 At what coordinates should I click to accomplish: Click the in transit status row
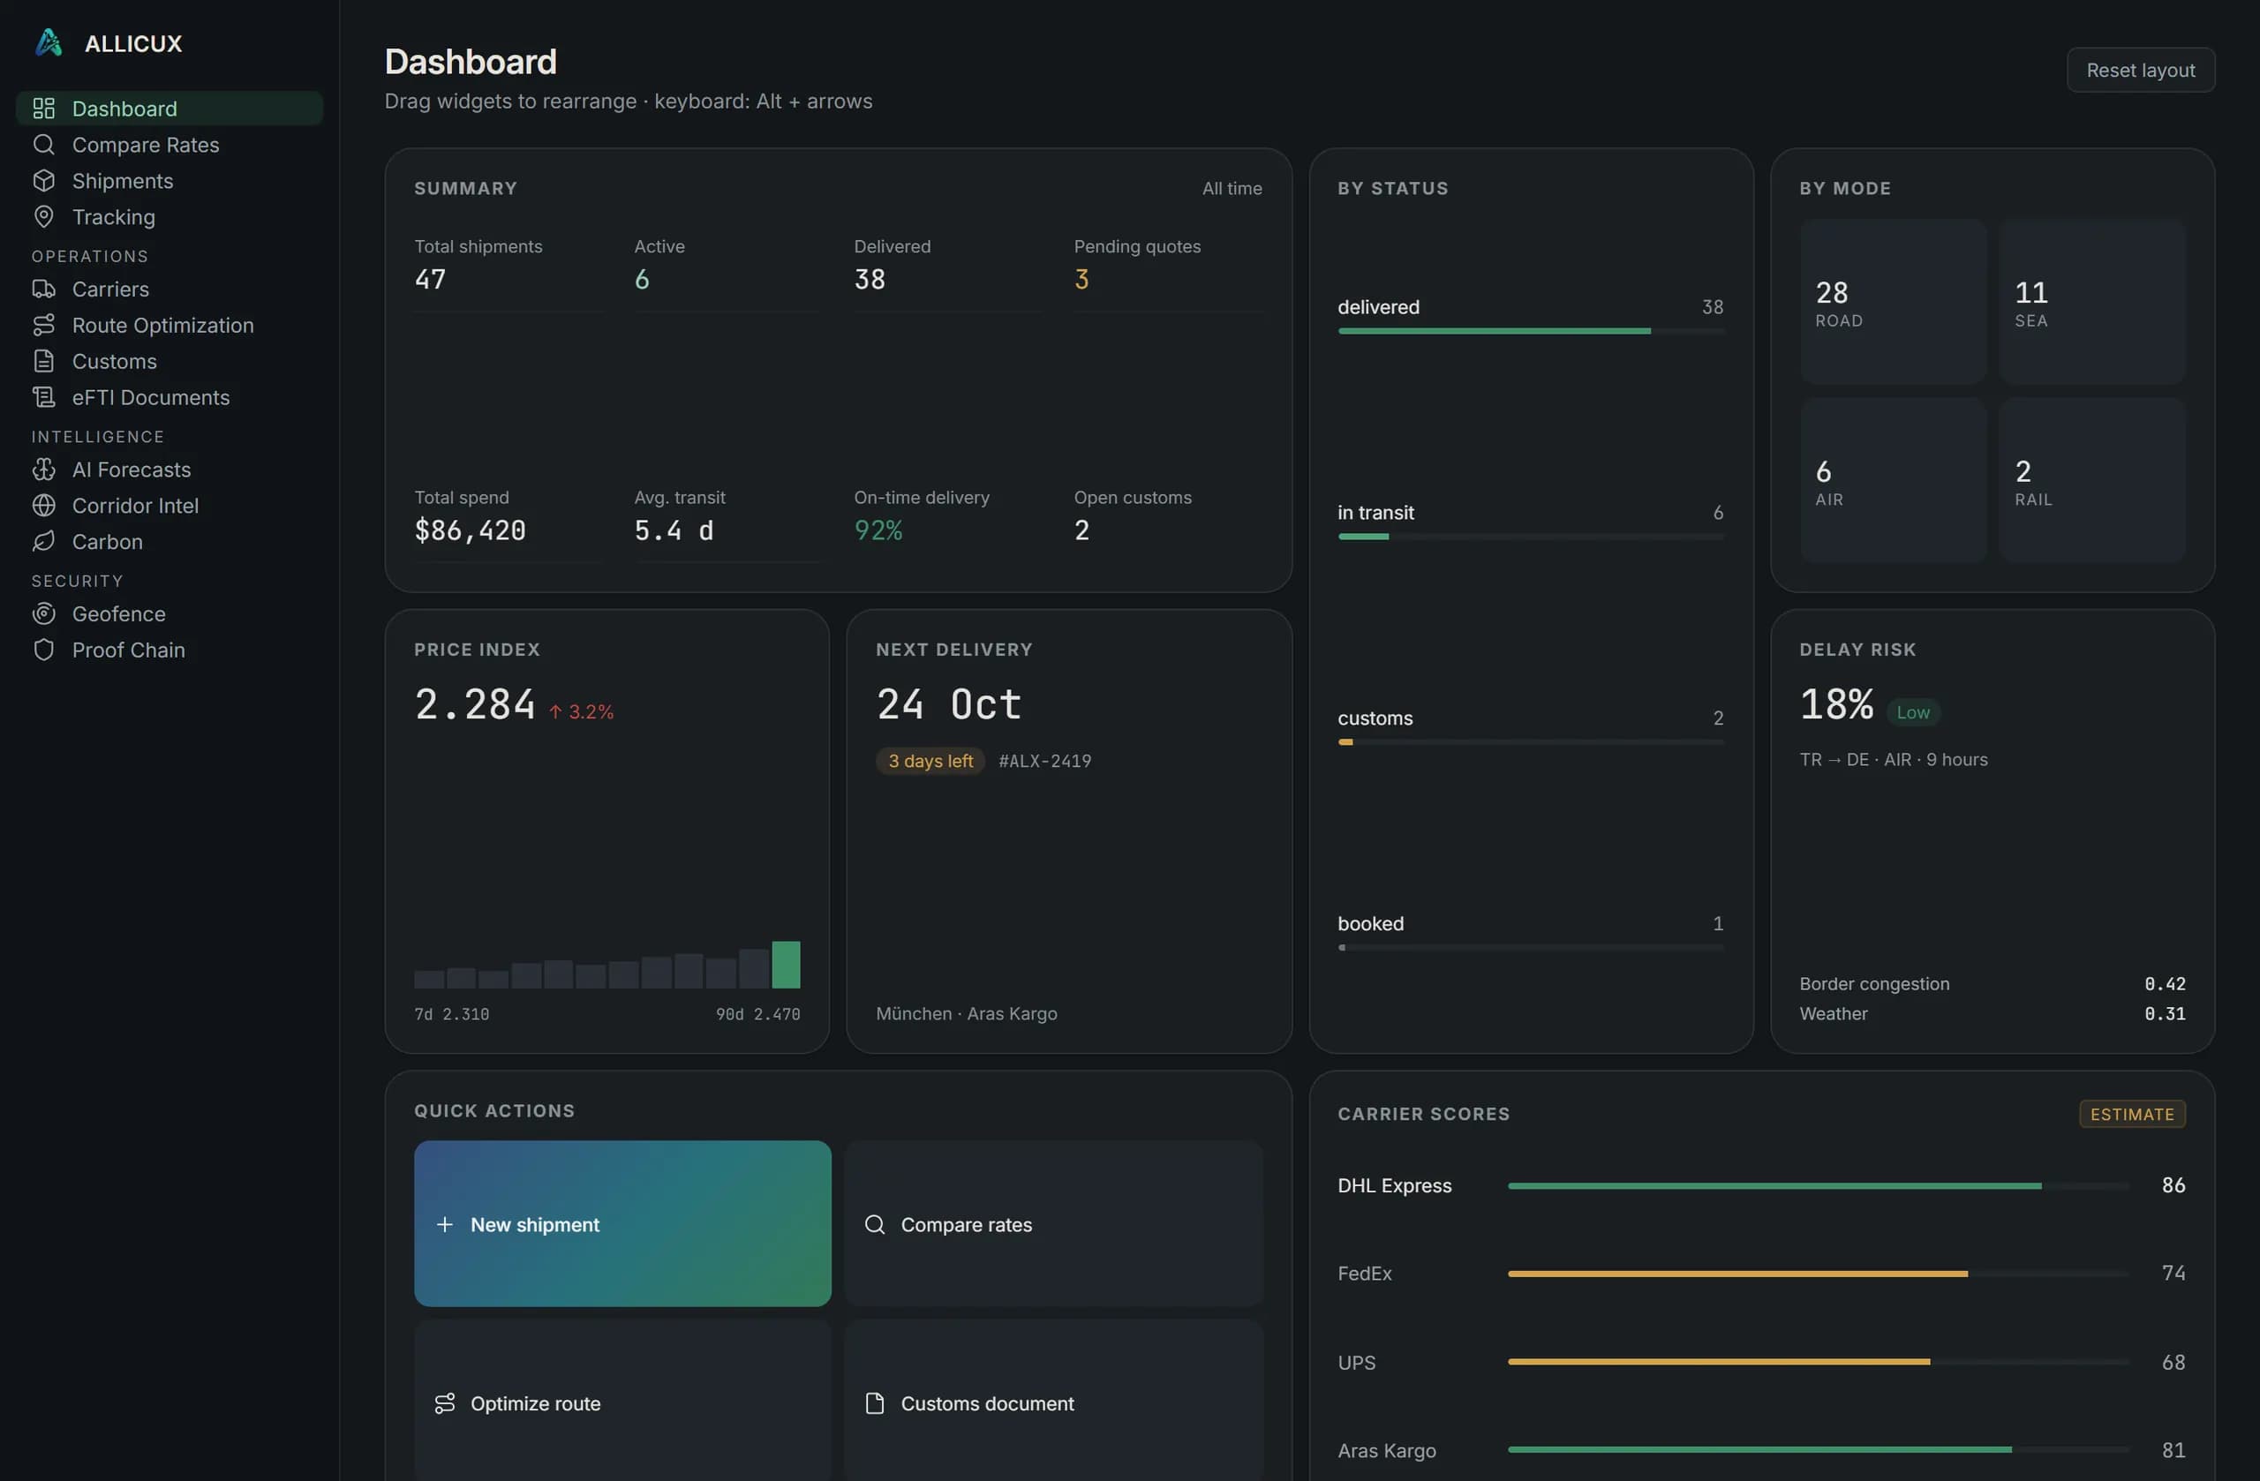pos(1531,522)
